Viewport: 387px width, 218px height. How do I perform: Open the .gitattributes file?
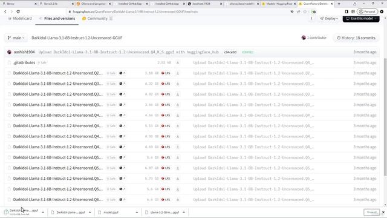(24, 62)
